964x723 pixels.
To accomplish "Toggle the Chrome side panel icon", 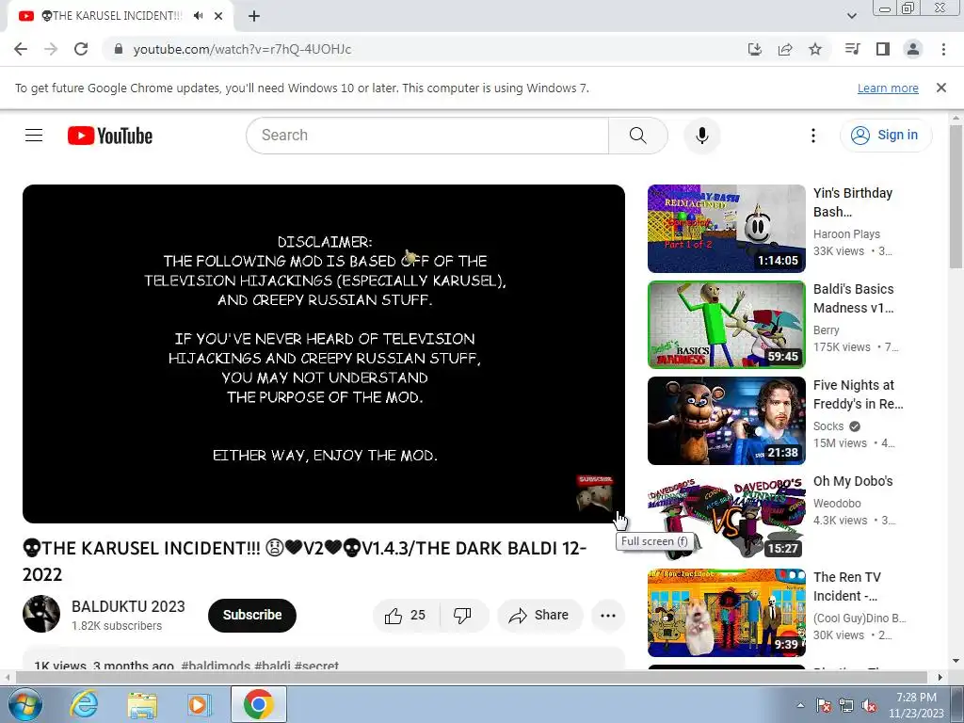I will tap(883, 49).
